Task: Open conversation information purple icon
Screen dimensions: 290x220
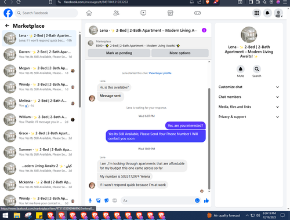Action: [204, 30]
